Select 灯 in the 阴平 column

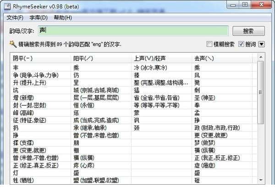(x=16, y=173)
